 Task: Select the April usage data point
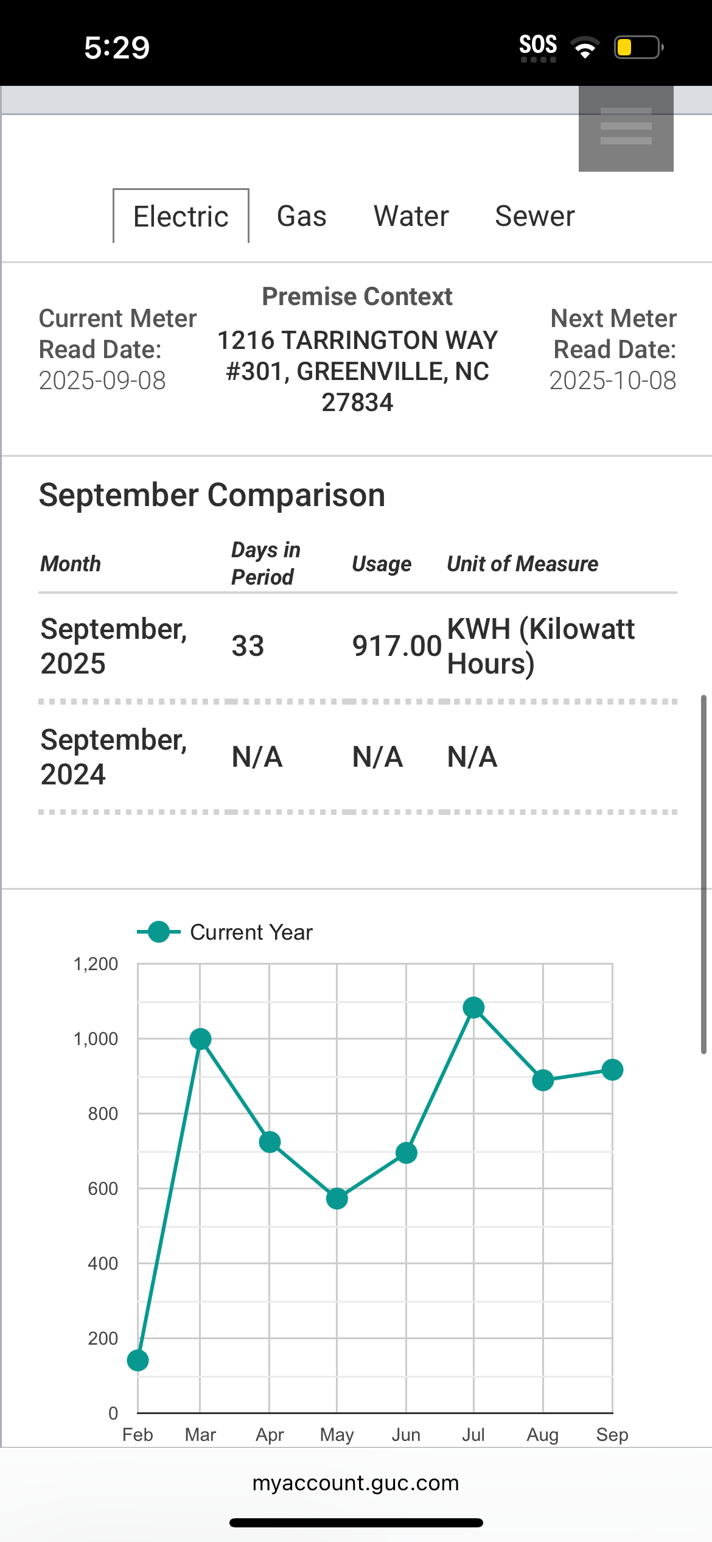point(270,1142)
